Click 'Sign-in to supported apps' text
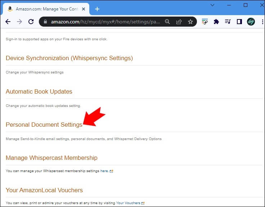 57,39
